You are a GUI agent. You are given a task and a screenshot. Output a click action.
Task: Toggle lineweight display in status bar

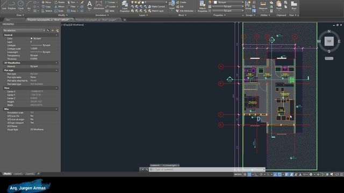click(x=286, y=174)
